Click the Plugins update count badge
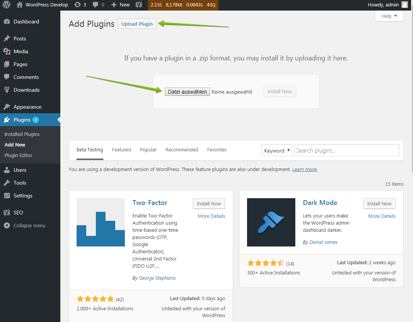The width and height of the screenshot is (413, 322). [x=35, y=120]
